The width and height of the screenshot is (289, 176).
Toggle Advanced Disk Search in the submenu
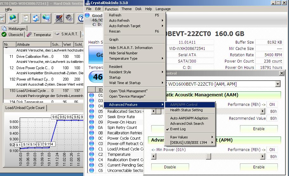[190, 124]
